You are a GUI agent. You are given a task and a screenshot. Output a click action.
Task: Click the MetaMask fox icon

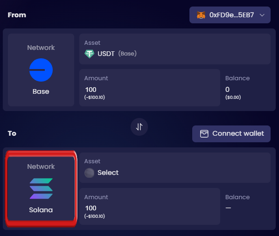click(201, 15)
